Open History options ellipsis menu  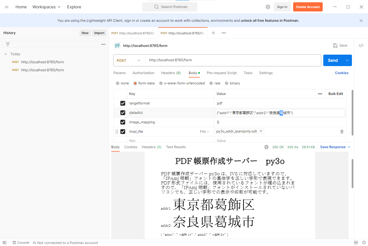(103, 44)
